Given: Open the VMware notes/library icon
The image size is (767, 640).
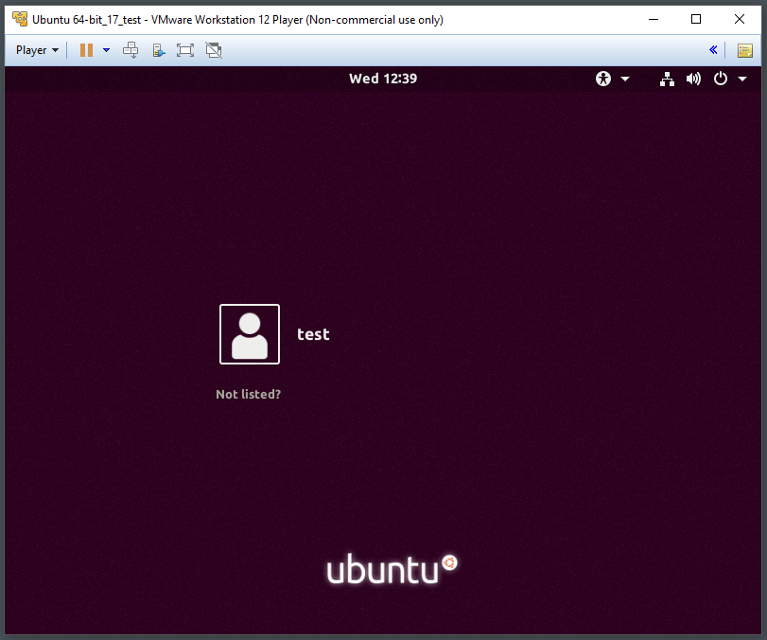Looking at the screenshot, I should click(745, 50).
